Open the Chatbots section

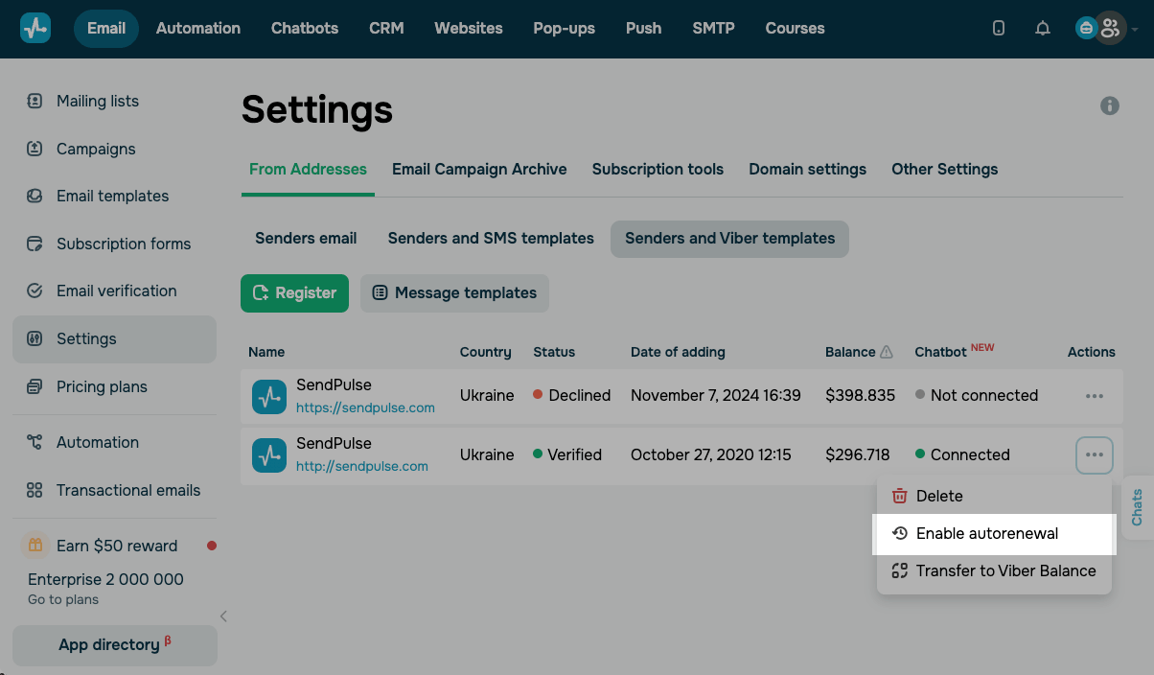point(305,29)
